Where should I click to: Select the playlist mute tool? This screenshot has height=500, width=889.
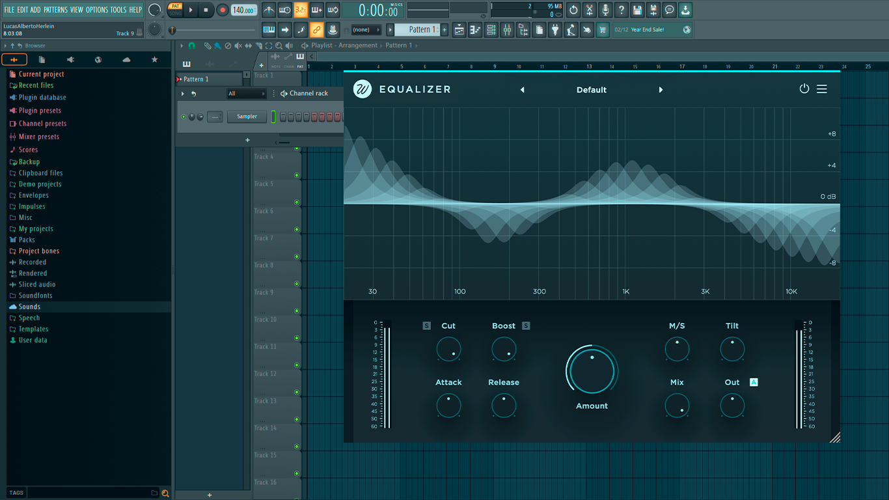238,46
